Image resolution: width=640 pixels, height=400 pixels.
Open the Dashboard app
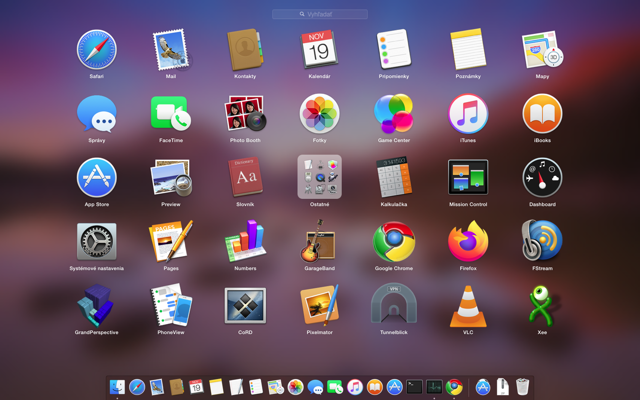point(542,177)
